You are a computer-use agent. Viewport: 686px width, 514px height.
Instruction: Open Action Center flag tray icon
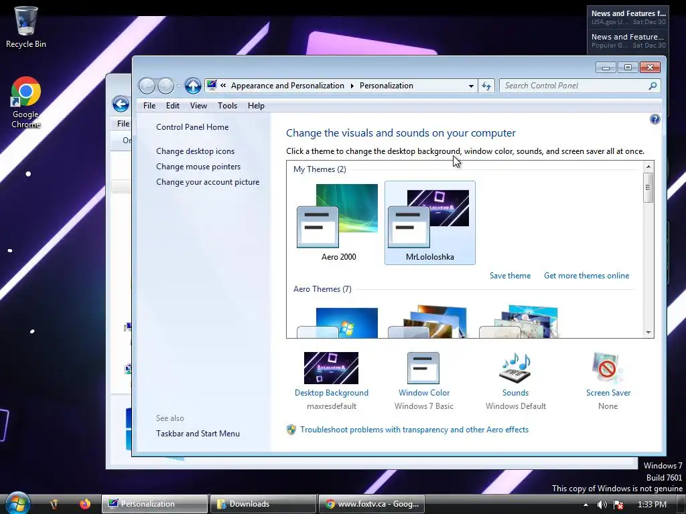click(x=618, y=505)
